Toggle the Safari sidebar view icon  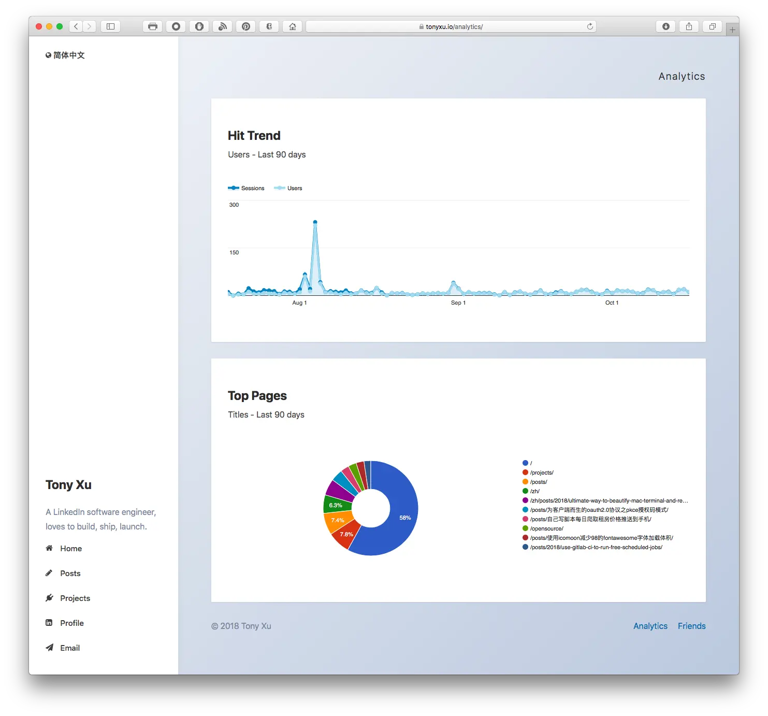tap(110, 26)
